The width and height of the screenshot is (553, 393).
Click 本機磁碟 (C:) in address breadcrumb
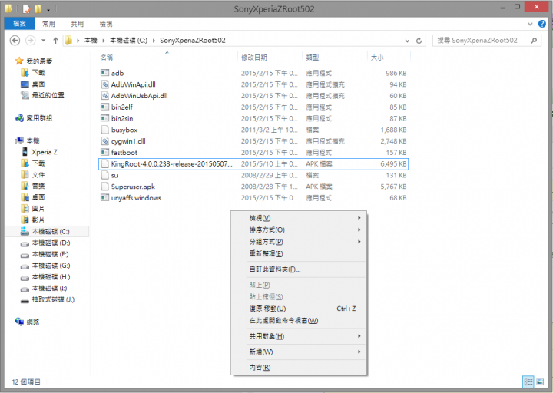click(129, 41)
